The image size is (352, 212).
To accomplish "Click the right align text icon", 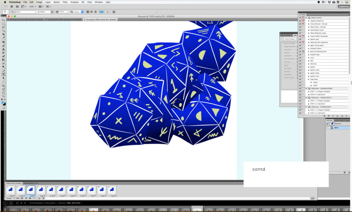I will (95, 12).
